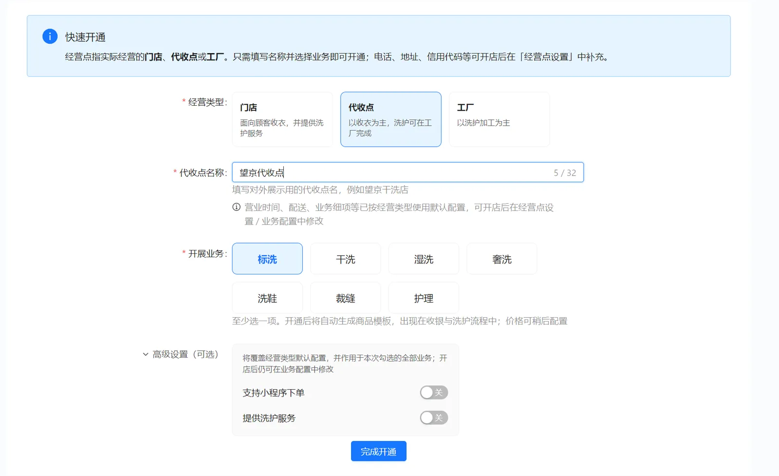Screen dimensions: 779x476
Task: Click the 完成开通 button
Action: pos(378,452)
